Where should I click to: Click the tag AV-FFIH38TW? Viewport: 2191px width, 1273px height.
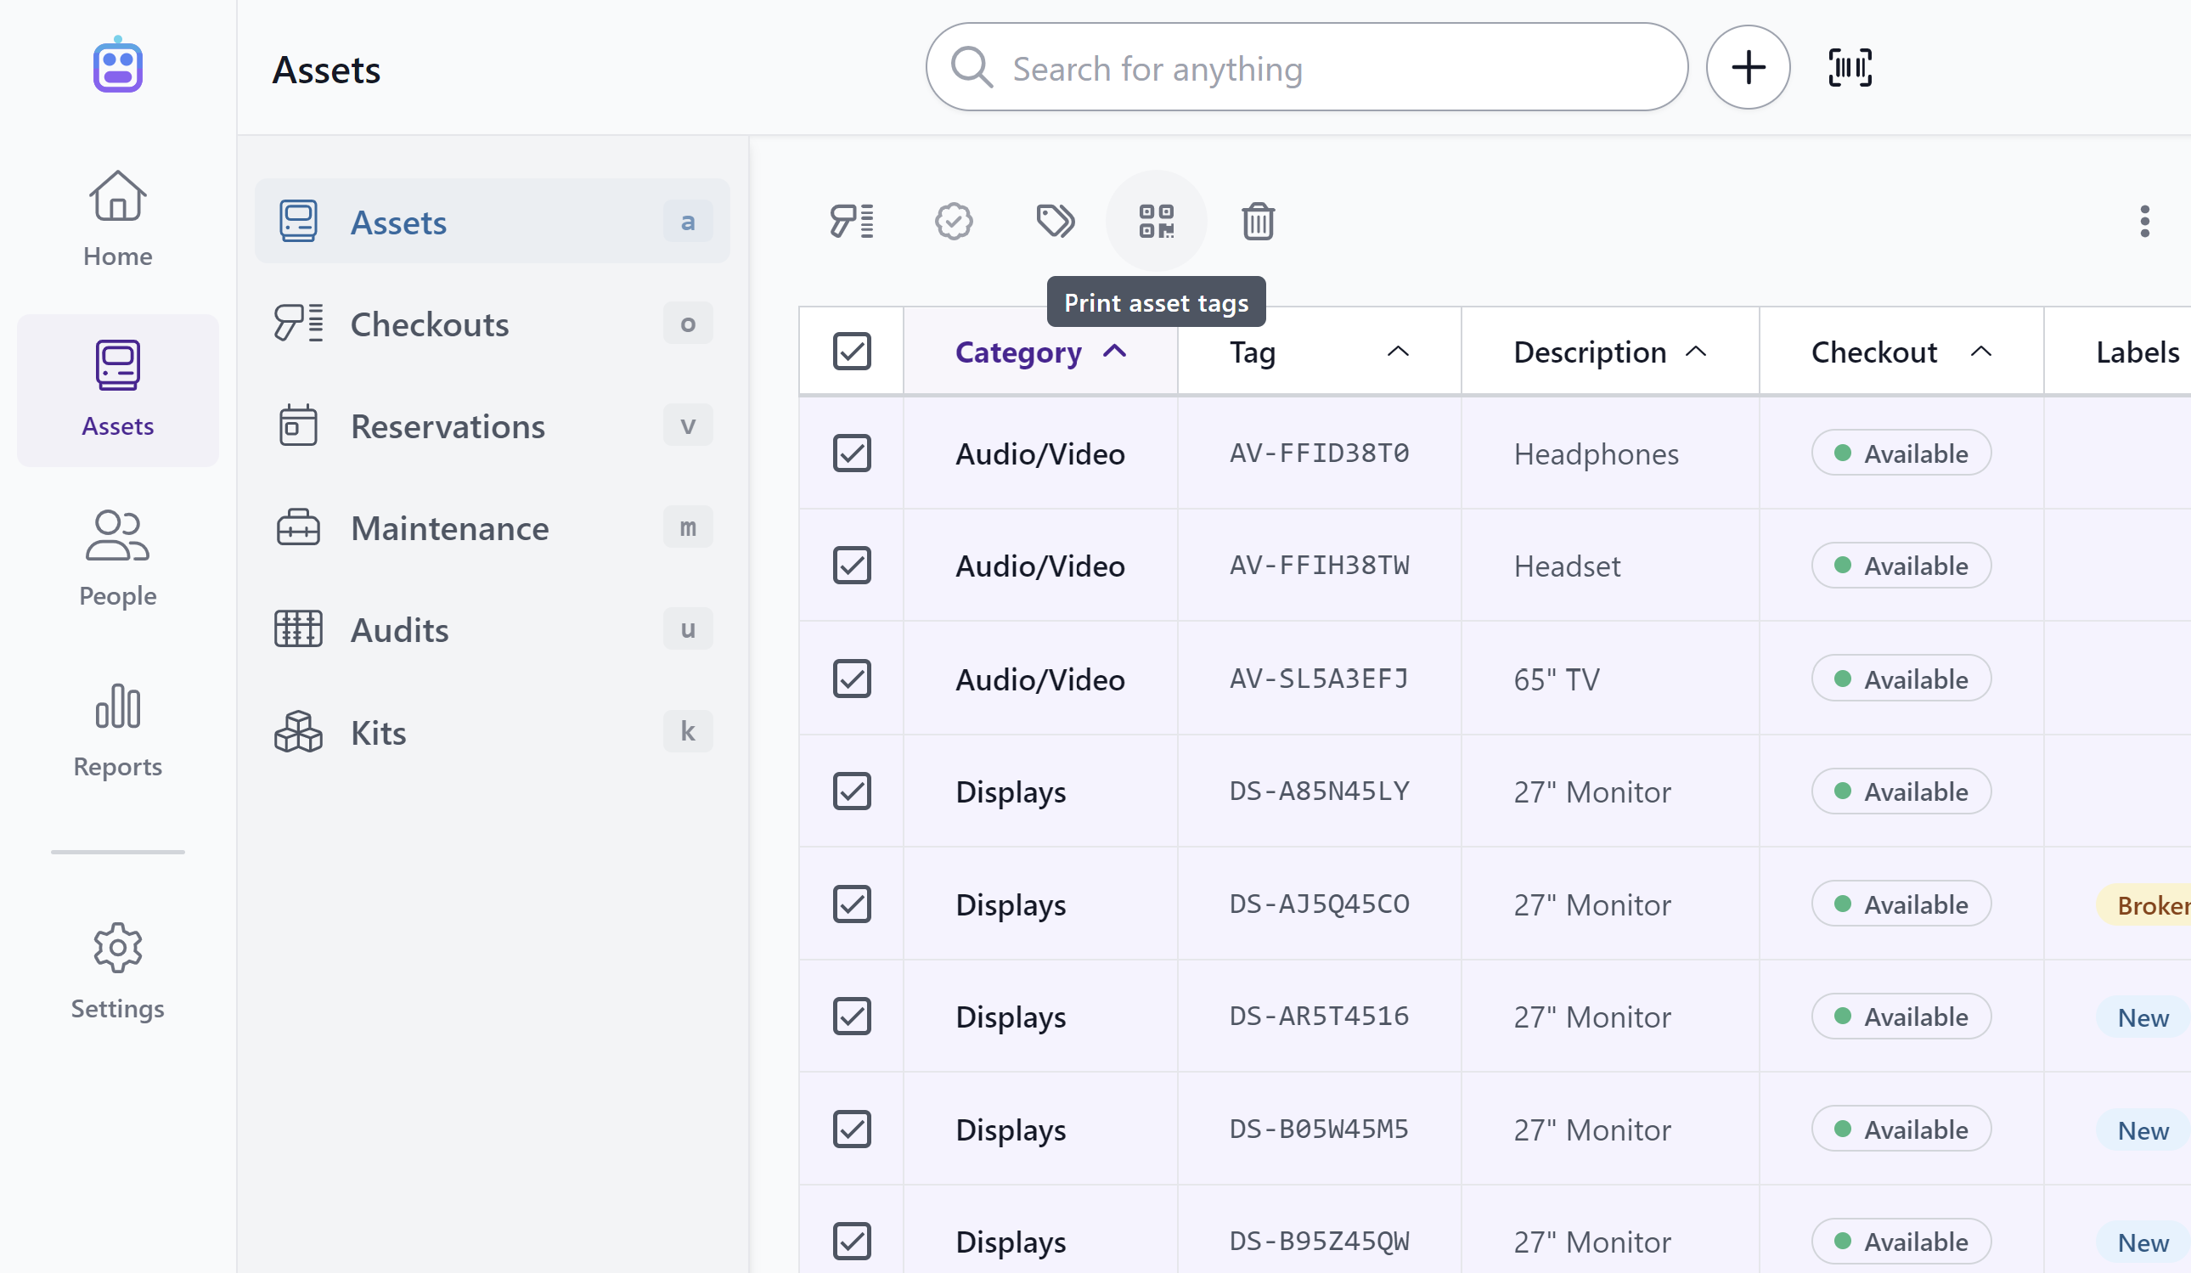[x=1319, y=566]
